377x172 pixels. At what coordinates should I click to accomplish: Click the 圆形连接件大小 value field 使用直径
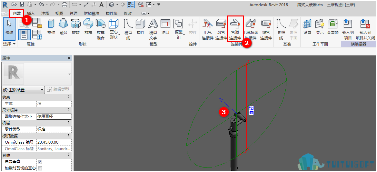coord(54,116)
